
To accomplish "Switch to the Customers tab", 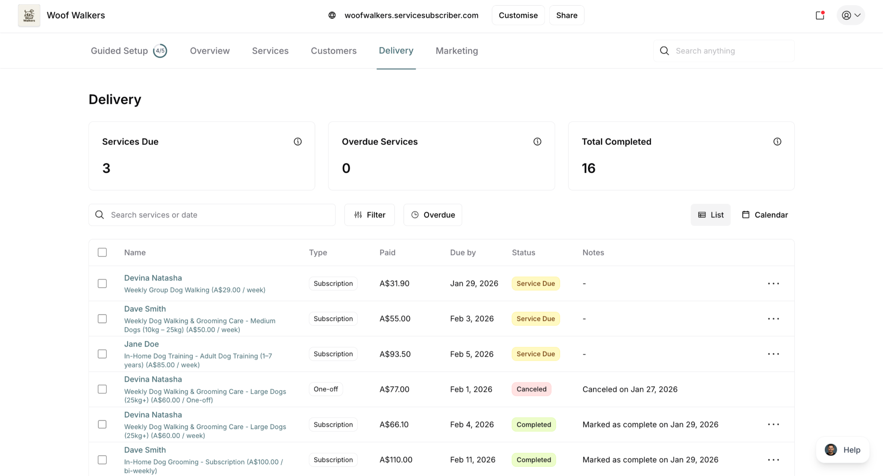I will [333, 51].
